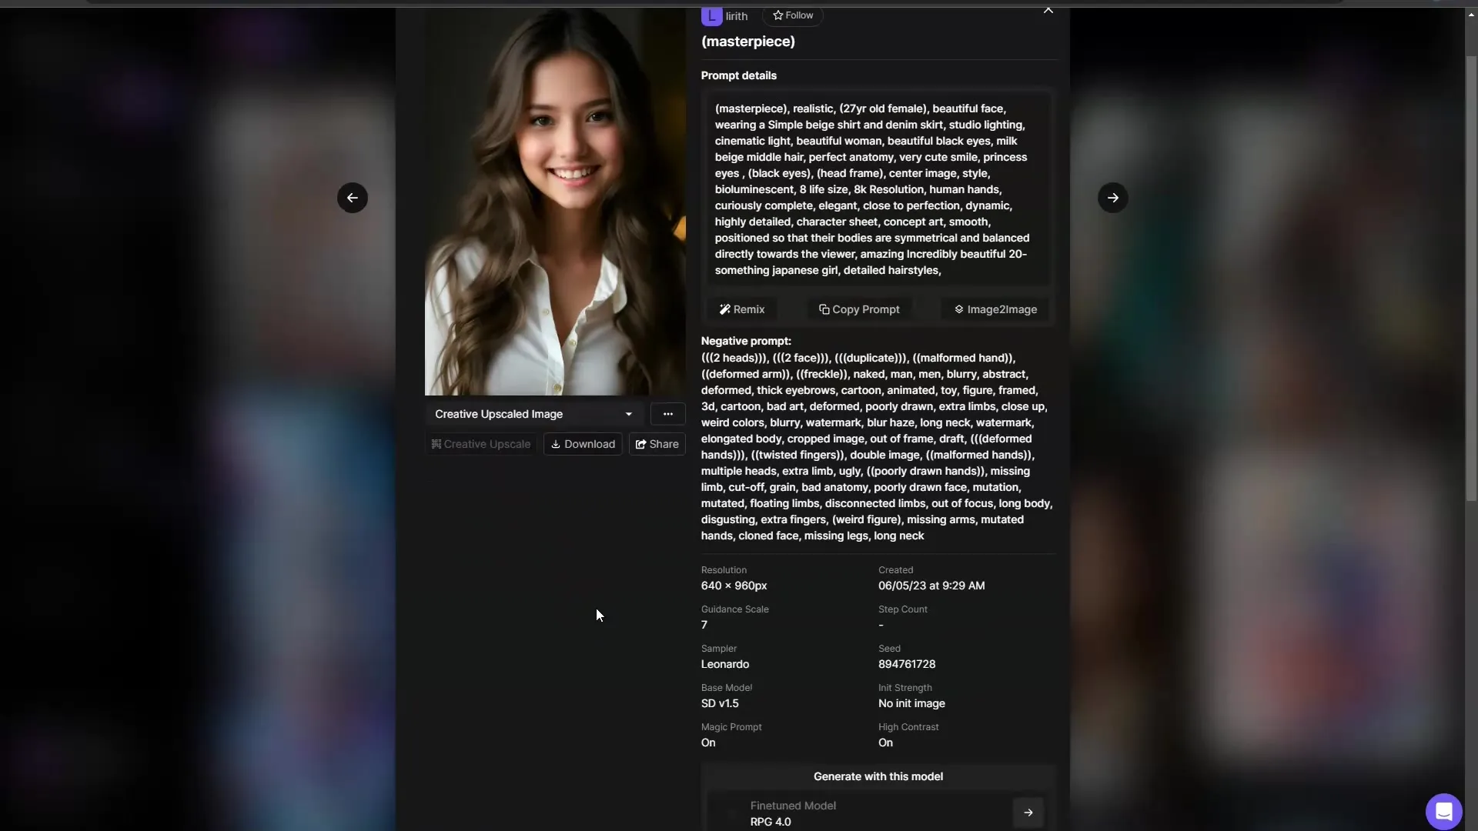Click the right navigation arrow
This screenshot has height=831, width=1478.
(x=1112, y=198)
